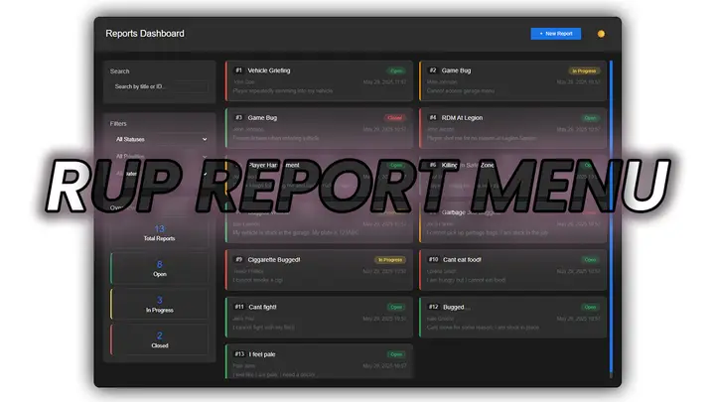Select the 8 Open stat card
The image size is (715, 402).
coord(160,268)
